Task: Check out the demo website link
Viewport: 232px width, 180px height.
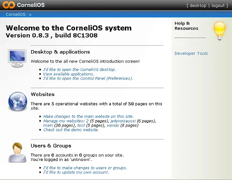Action: [71, 130]
